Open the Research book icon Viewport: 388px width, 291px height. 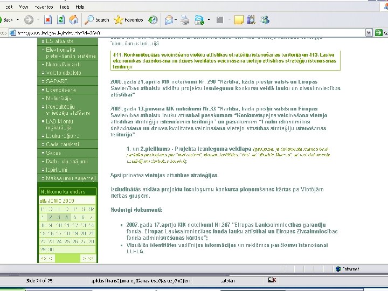pos(251,20)
